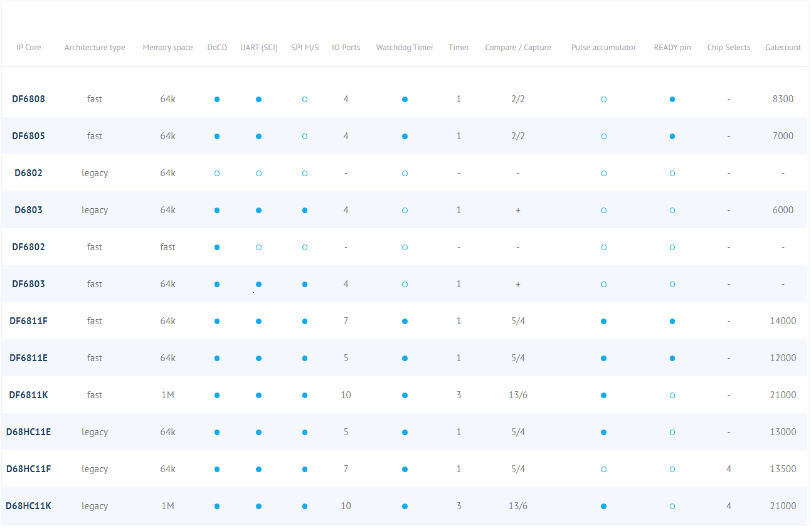Click the filled Pulse accumulator dot for D68HC11E
Image resolution: width=811 pixels, height=528 pixels.
[x=603, y=432]
